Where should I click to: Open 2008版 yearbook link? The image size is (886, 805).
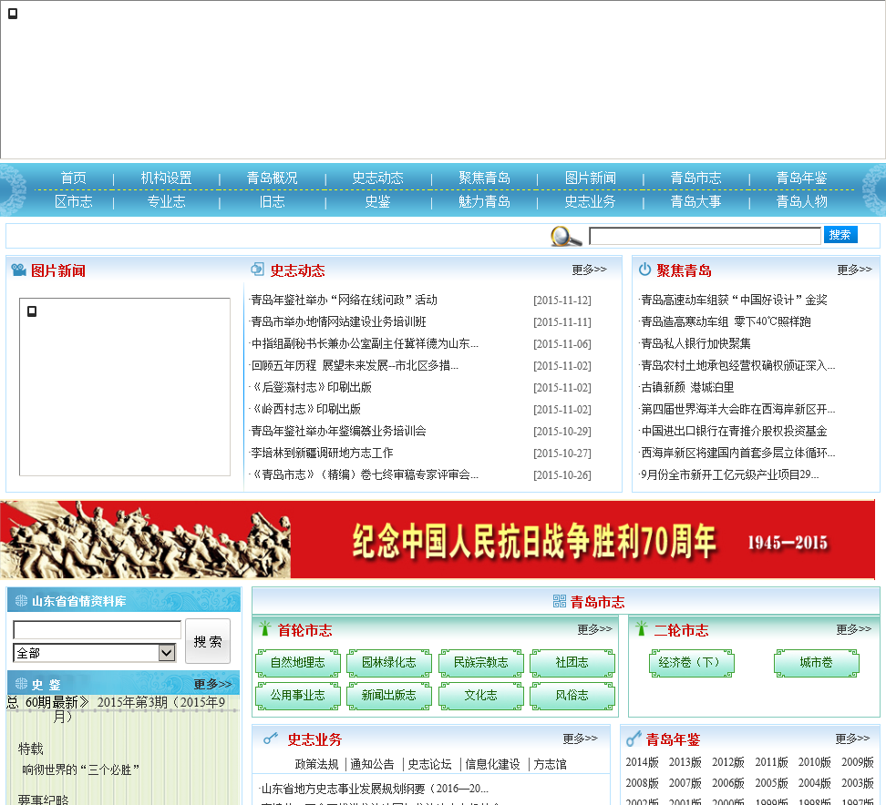[642, 783]
